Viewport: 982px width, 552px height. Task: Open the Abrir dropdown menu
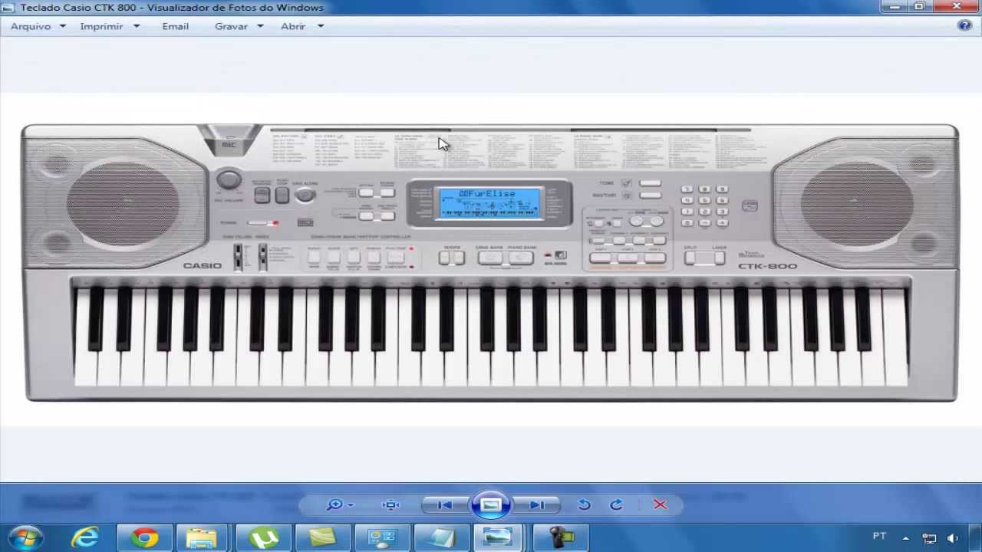coord(302,26)
